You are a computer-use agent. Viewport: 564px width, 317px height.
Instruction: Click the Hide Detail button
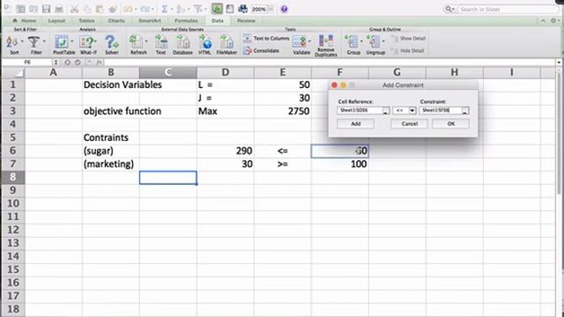tap(408, 51)
